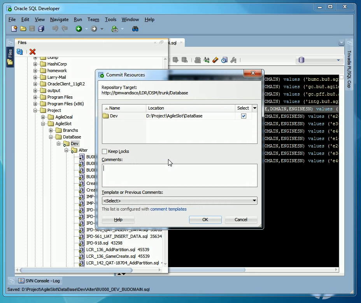Click the Files tree scroll down arrow
Image resolution: width=361 pixels, height=303 pixels.
pos(165,264)
